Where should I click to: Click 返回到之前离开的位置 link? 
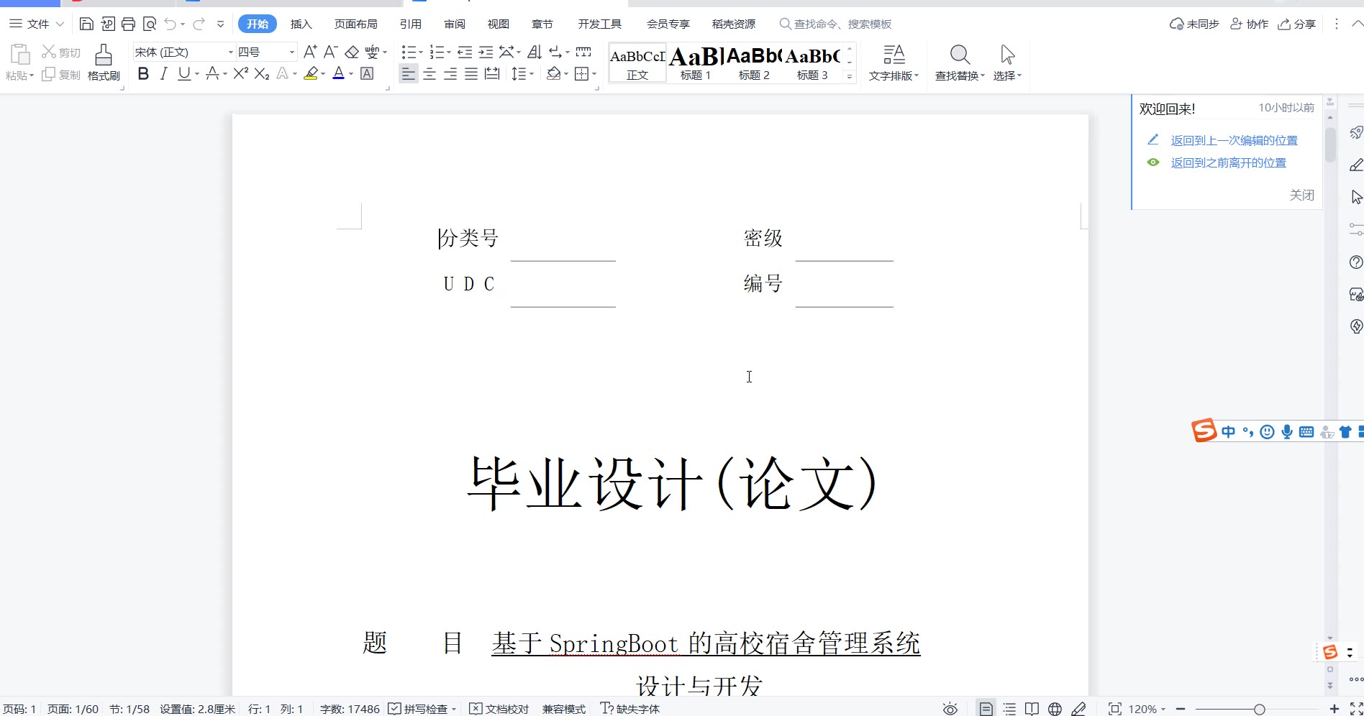click(1229, 163)
